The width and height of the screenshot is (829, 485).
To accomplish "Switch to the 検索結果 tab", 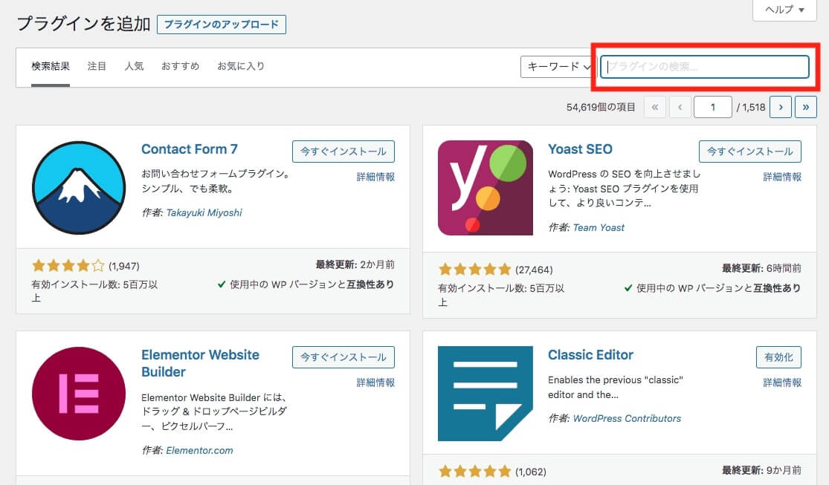I will point(51,67).
